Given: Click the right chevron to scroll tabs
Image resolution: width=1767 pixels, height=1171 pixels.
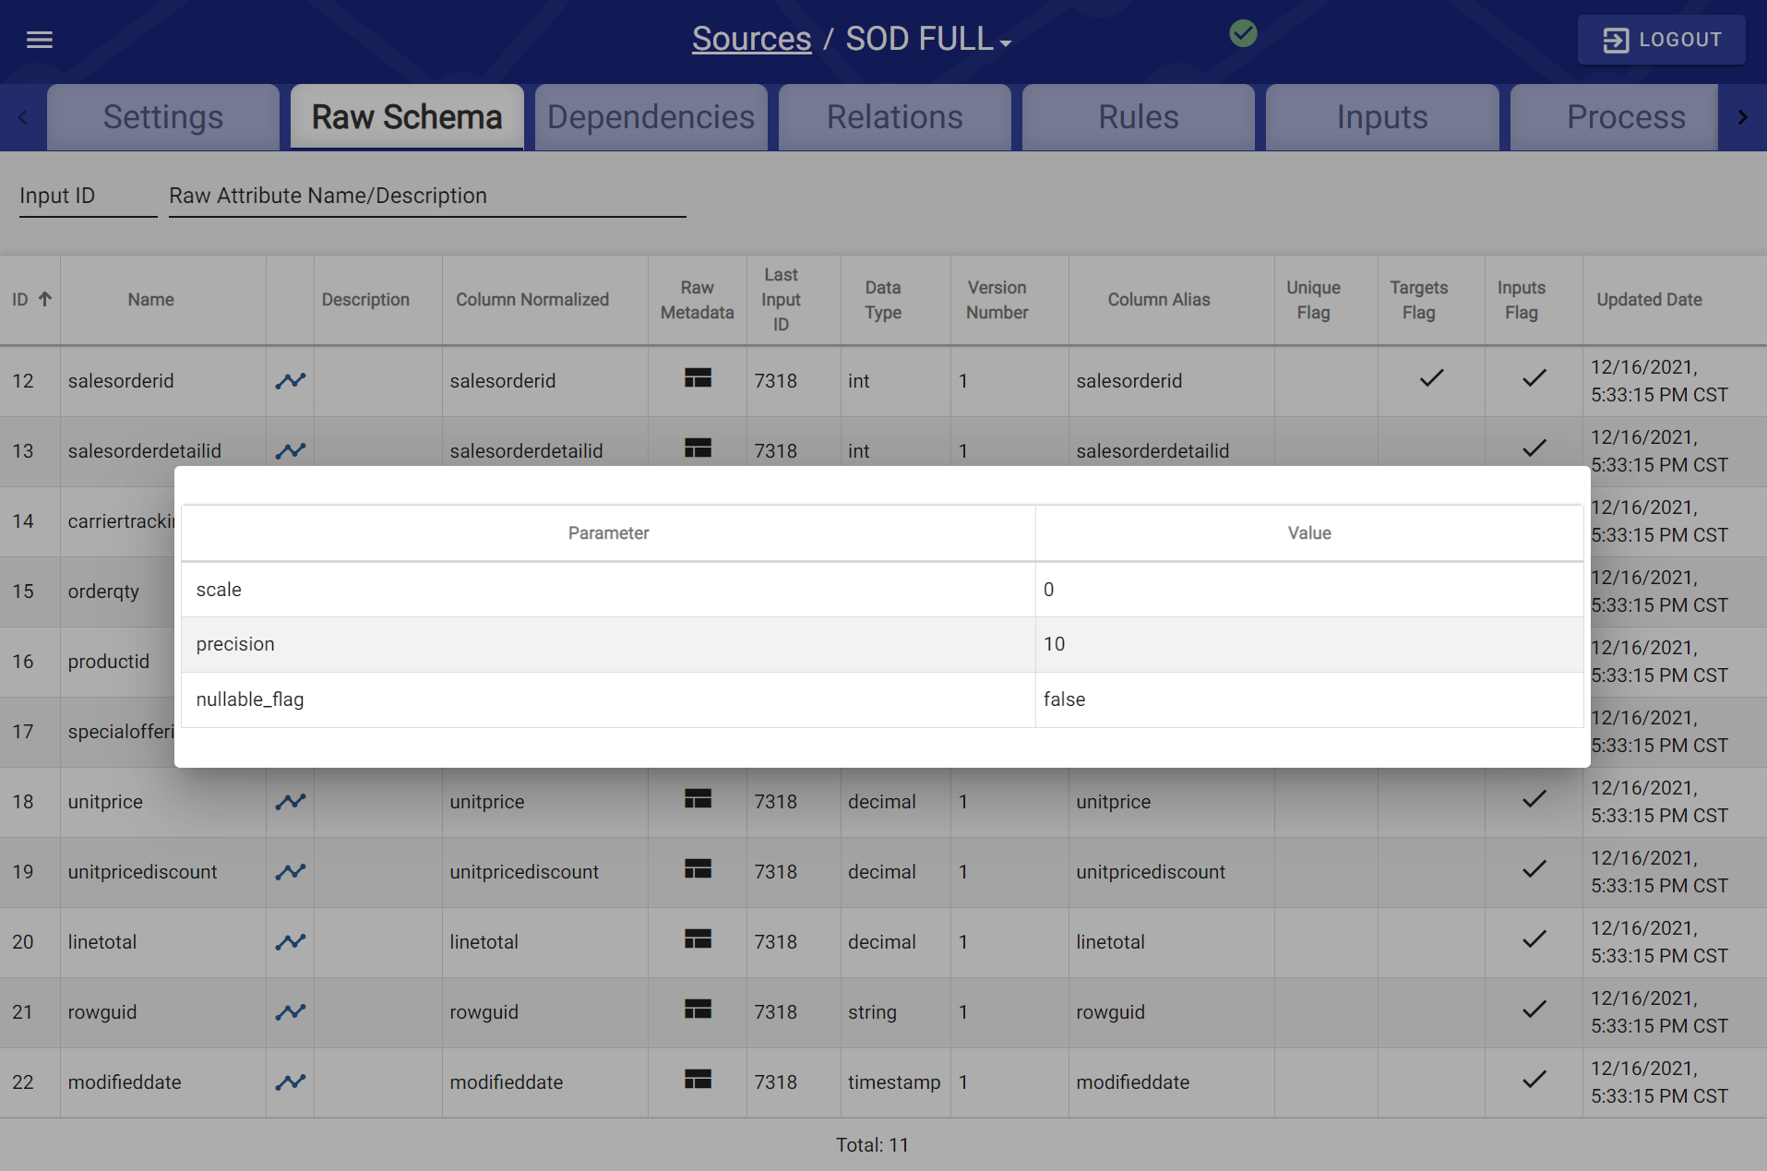Looking at the screenshot, I should pos(1744,117).
